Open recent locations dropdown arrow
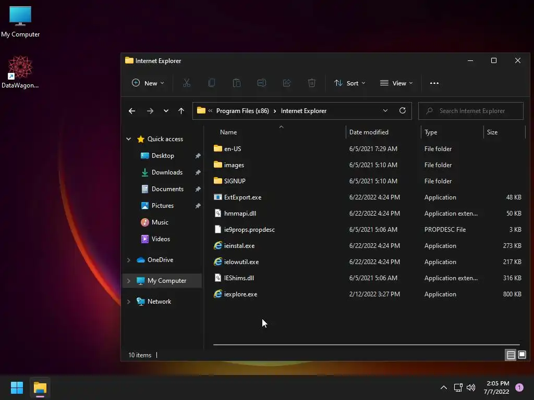 [166, 111]
